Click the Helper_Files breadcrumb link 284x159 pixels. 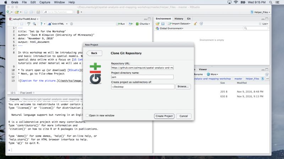(252, 79)
